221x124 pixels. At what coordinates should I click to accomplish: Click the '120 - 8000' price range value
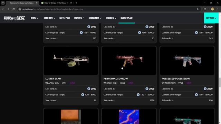90,95
